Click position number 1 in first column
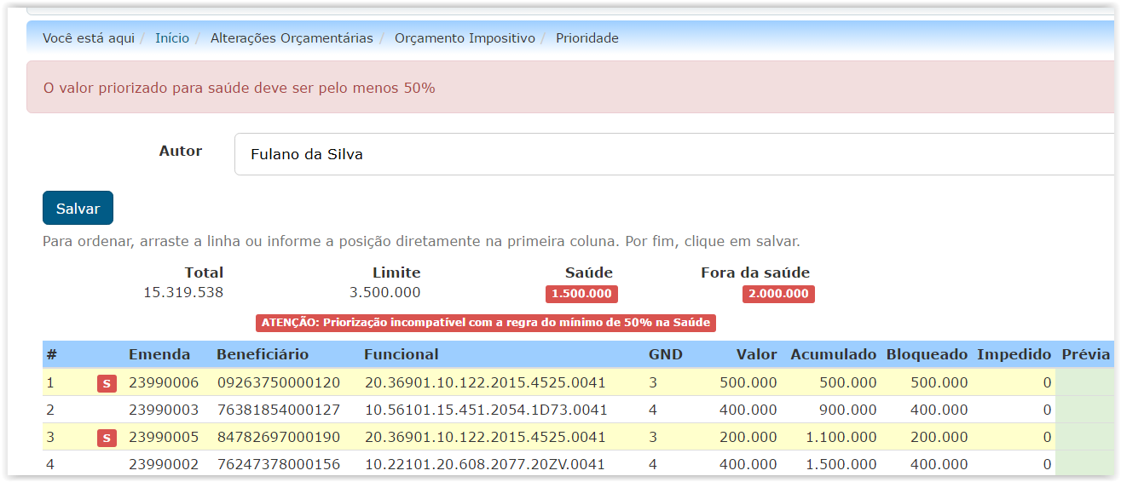 (x=49, y=383)
